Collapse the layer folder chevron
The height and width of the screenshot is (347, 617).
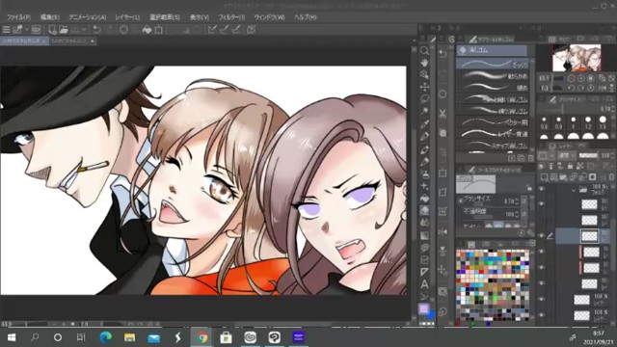pyautogui.click(x=574, y=190)
